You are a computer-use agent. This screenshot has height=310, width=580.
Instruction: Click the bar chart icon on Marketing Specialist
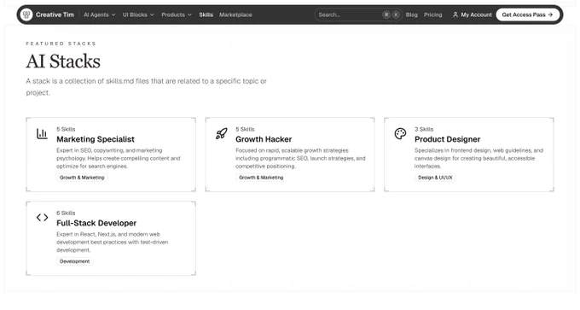tap(42, 134)
